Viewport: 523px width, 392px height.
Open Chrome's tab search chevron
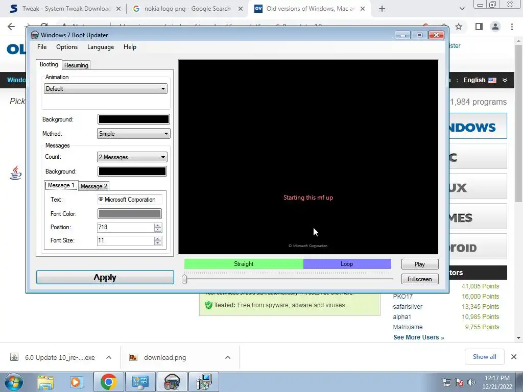pyautogui.click(x=462, y=9)
